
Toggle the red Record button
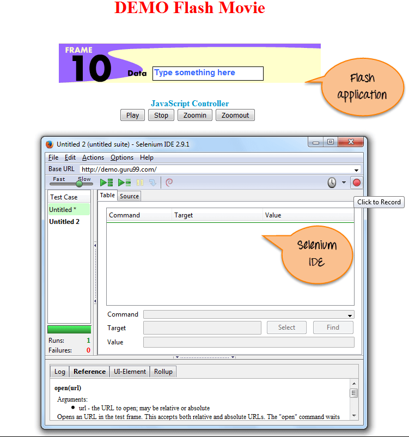tap(357, 183)
